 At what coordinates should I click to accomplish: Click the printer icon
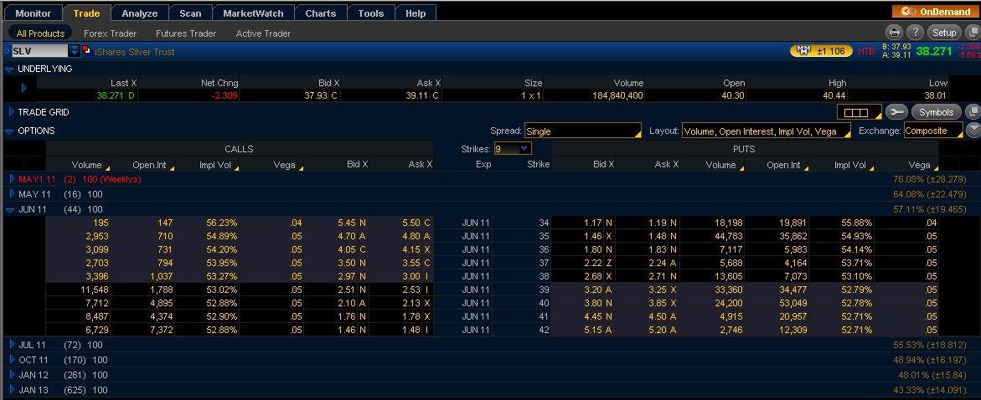895,33
